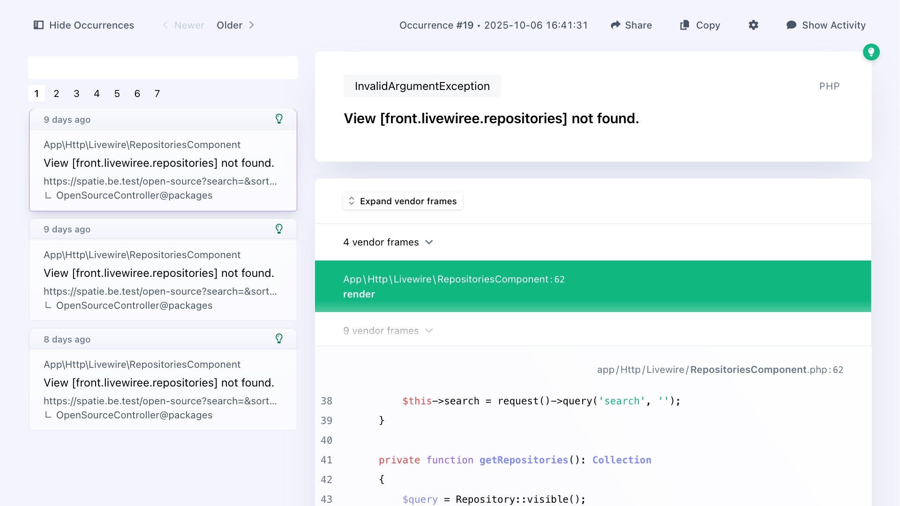This screenshot has width=900, height=506.
Task: Click the Hide Occurrences panel icon
Action: click(x=38, y=25)
